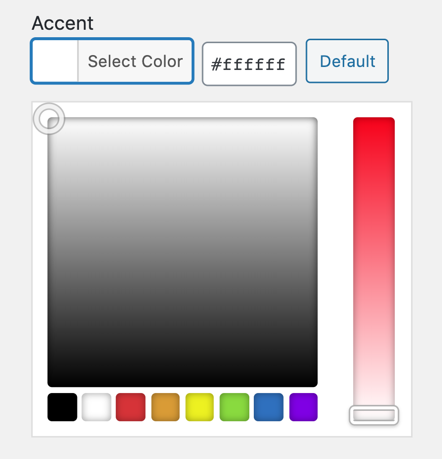Click the color preview square beside Select Color
Screen dimensions: 442x459
point(54,61)
